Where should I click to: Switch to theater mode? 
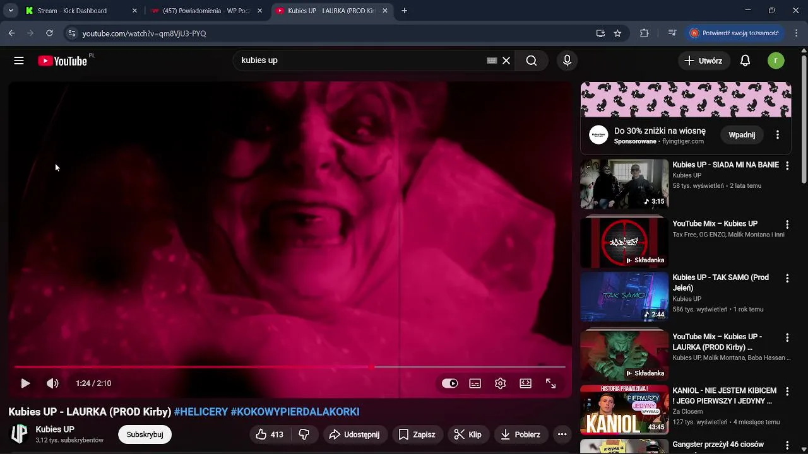525,383
